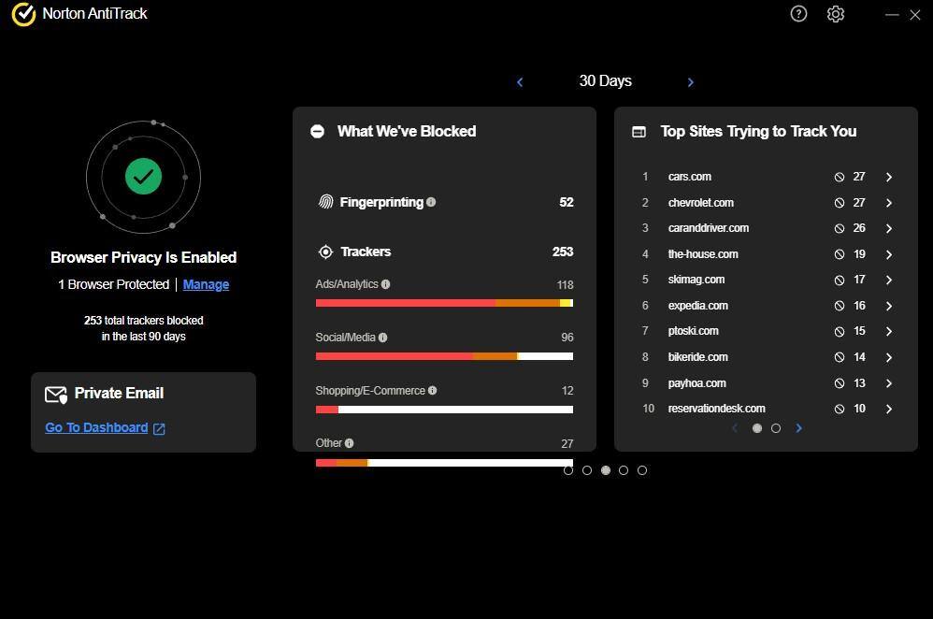Open the help question mark icon

tap(798, 14)
